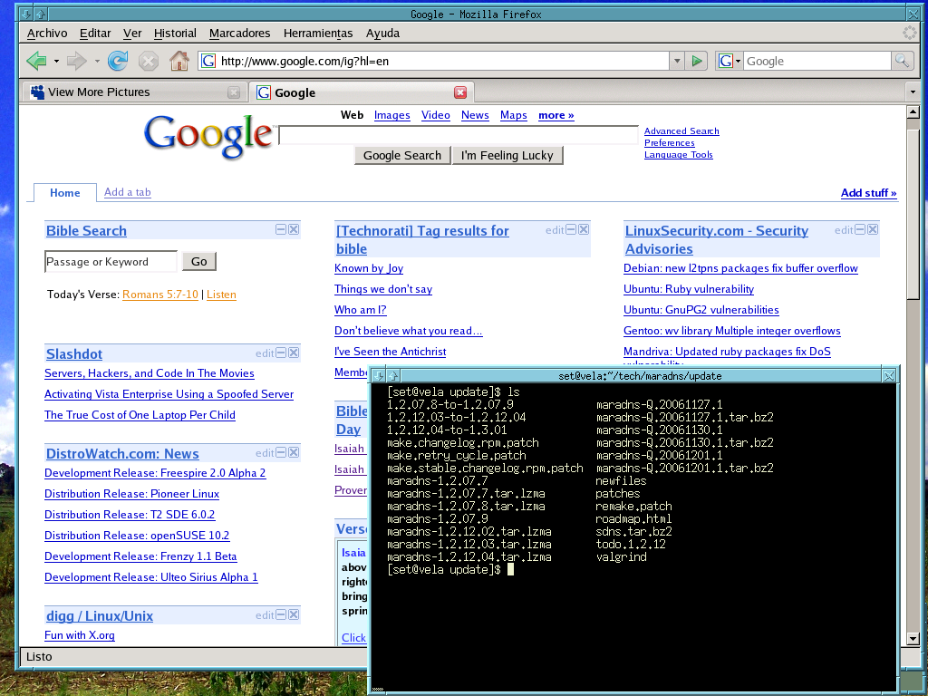The width and height of the screenshot is (928, 696).
Task: Go back with the green arrow button
Action: click(36, 61)
